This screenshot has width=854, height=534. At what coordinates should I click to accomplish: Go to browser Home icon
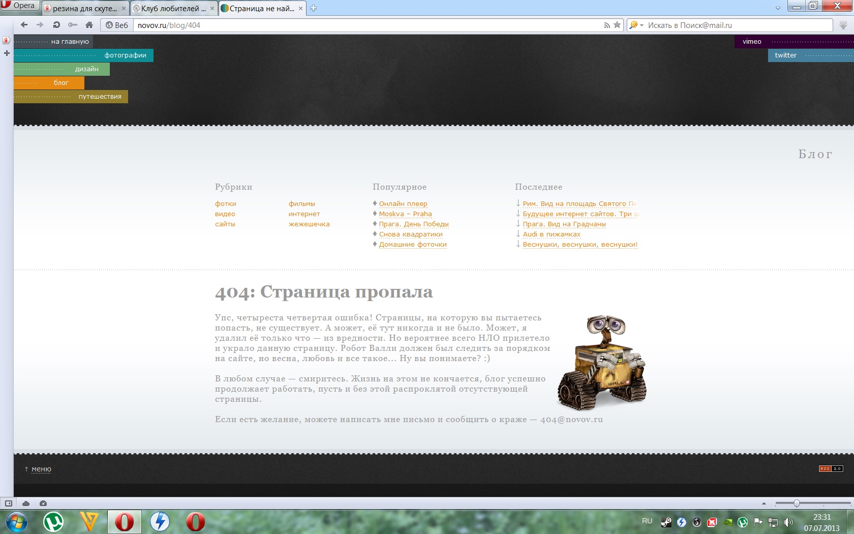click(x=89, y=25)
